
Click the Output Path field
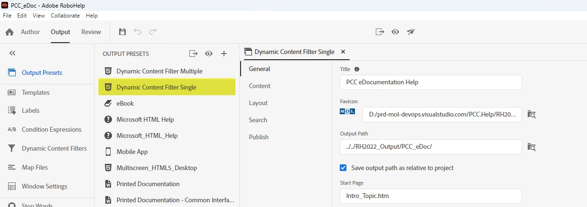pyautogui.click(x=431, y=147)
